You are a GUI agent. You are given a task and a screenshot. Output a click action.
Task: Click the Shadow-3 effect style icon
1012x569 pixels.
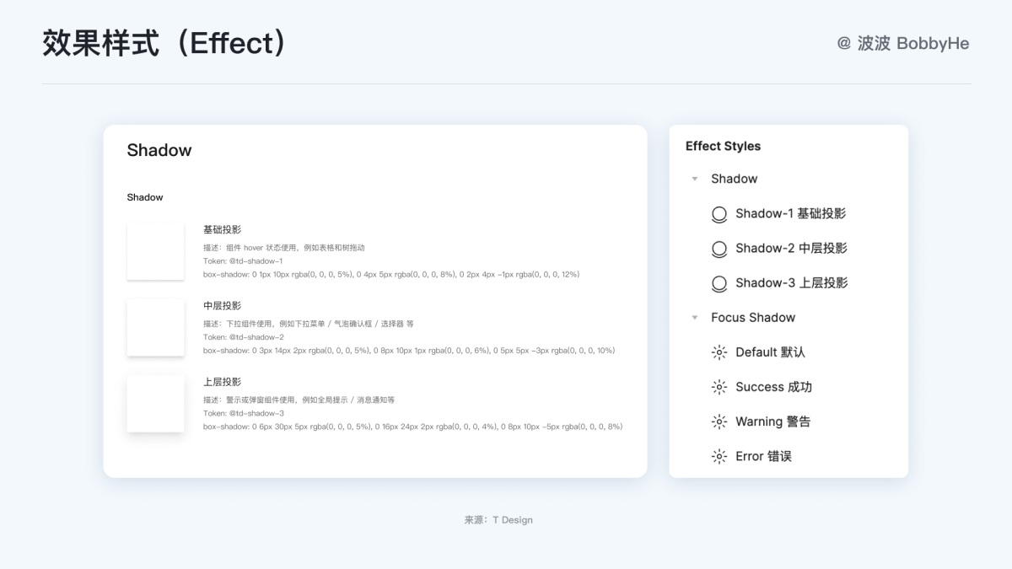click(719, 283)
